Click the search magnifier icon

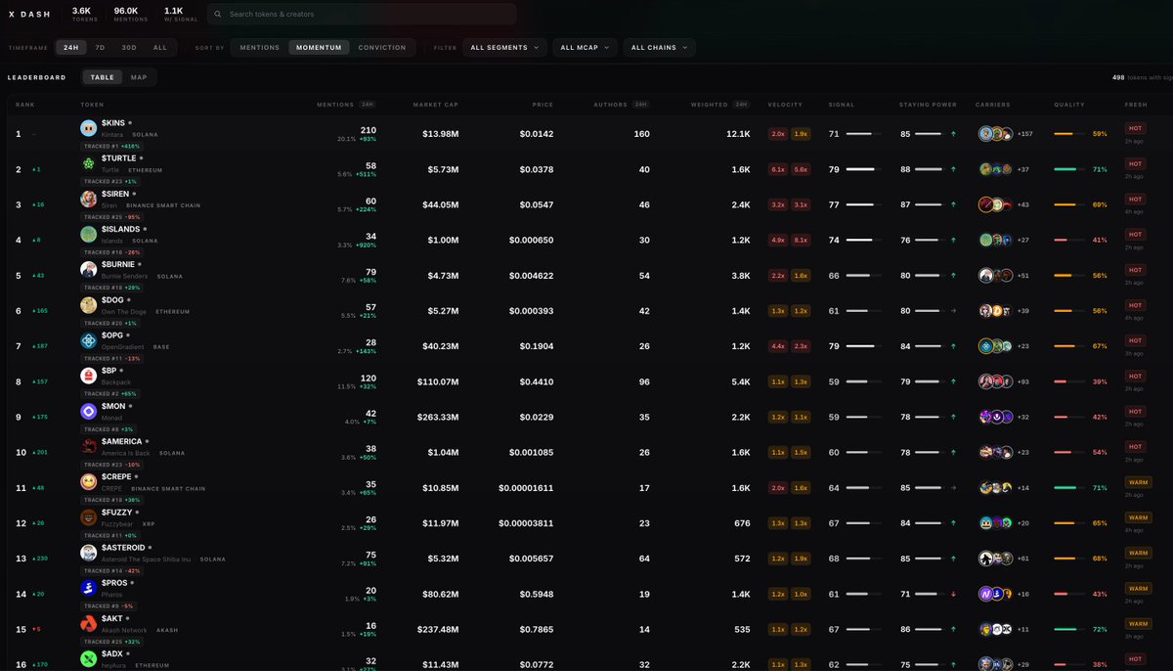218,15
